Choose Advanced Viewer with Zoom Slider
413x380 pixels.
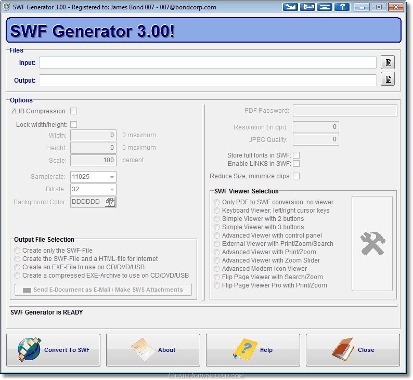tap(267, 260)
